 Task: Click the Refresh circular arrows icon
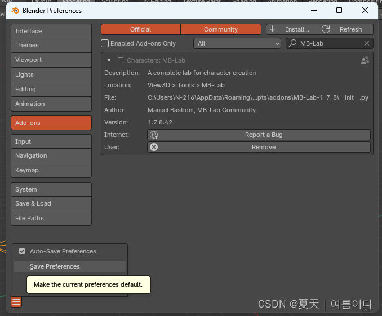pos(326,29)
